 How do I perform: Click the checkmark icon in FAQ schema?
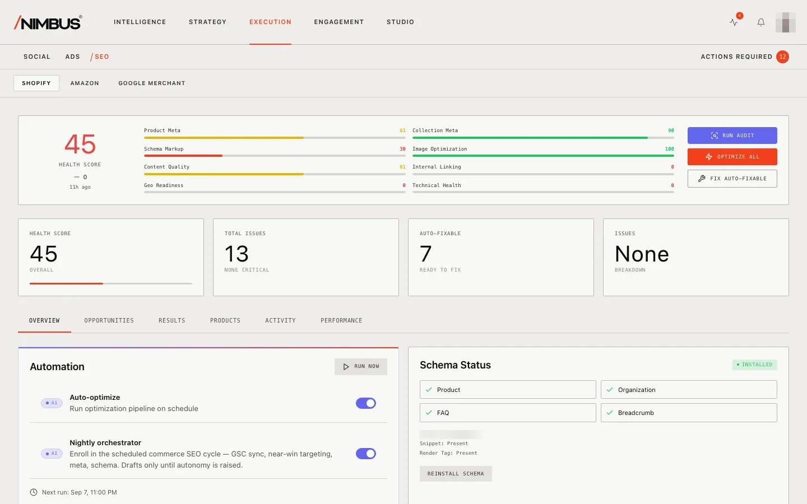tap(429, 413)
